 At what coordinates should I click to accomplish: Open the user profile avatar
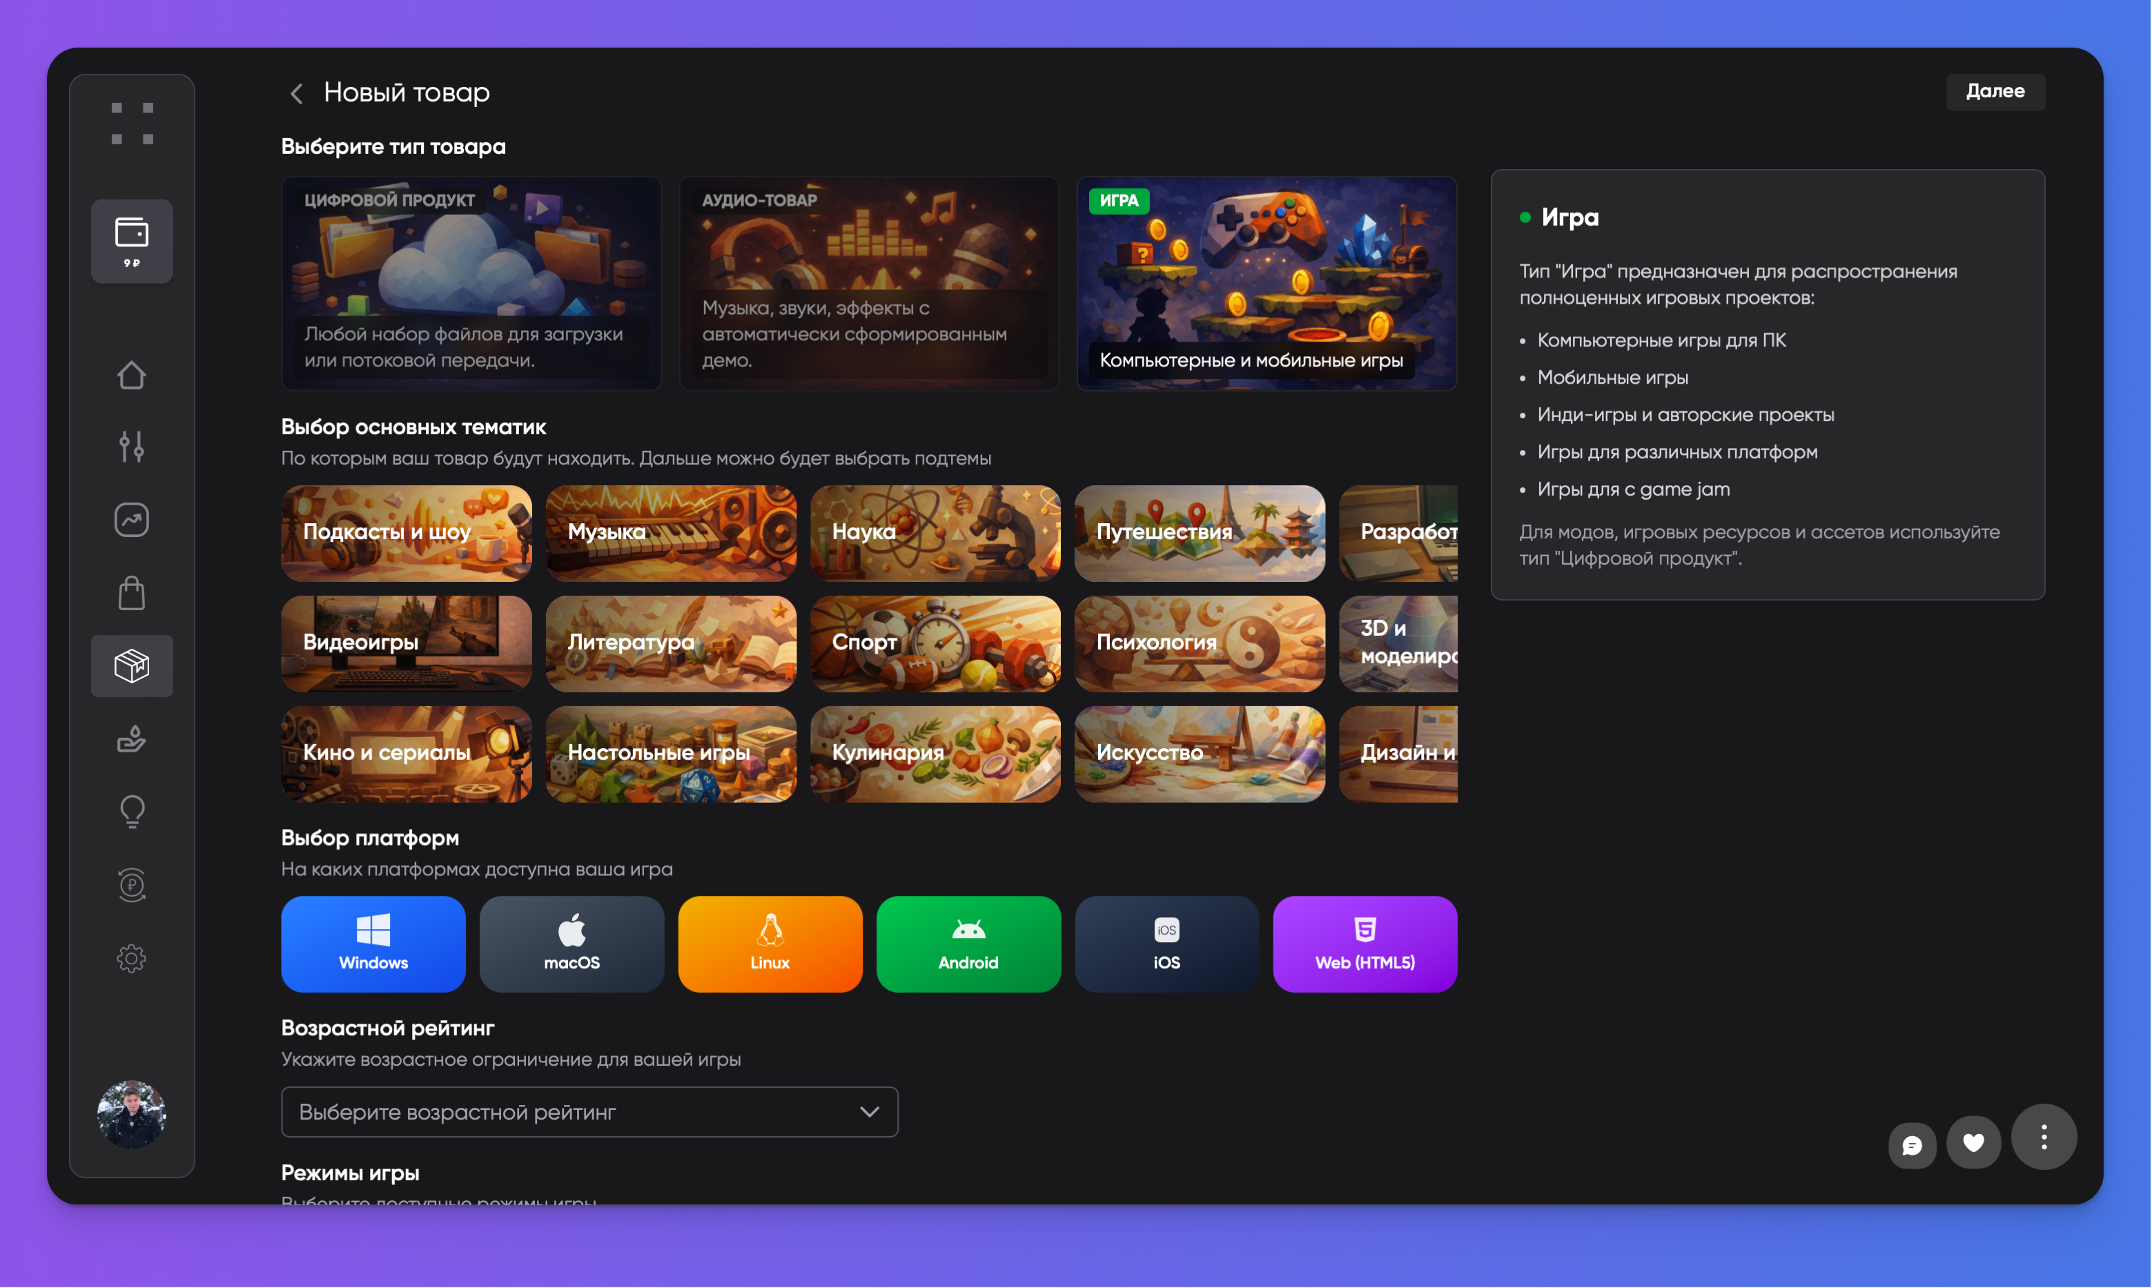point(132,1115)
